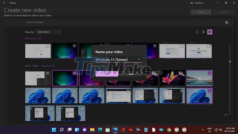
Task: Open volume control tray icon
Action: click(220, 130)
